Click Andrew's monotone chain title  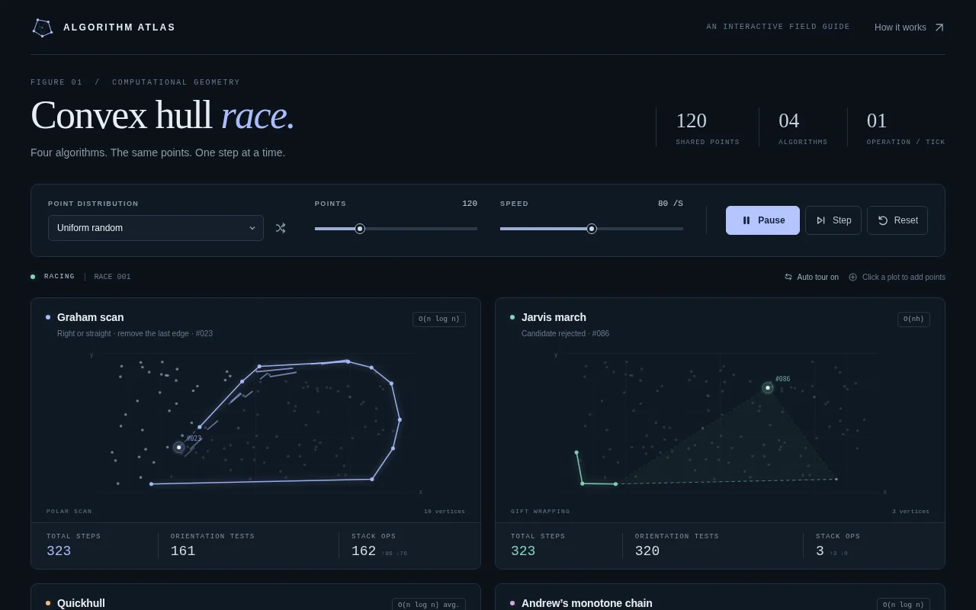pos(587,603)
